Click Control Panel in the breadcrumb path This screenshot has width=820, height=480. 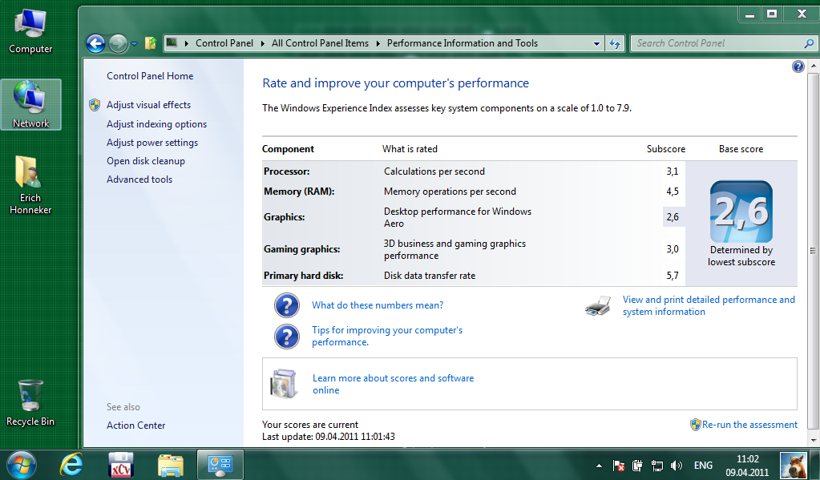point(224,43)
